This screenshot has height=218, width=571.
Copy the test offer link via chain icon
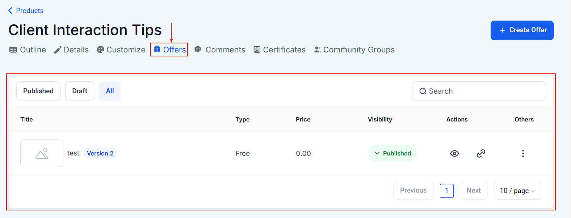(481, 154)
